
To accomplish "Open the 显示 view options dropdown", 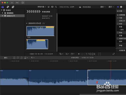I will tap(111, 7).
